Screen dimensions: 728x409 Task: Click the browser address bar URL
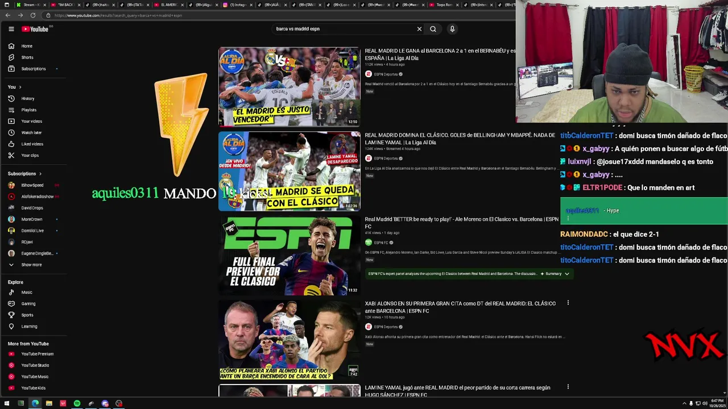[x=118, y=15]
